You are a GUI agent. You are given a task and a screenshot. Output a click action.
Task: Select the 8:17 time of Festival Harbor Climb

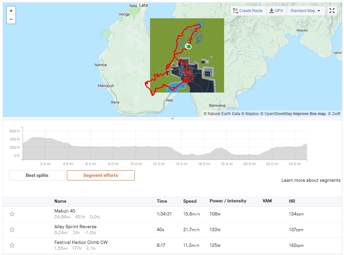pyautogui.click(x=161, y=246)
